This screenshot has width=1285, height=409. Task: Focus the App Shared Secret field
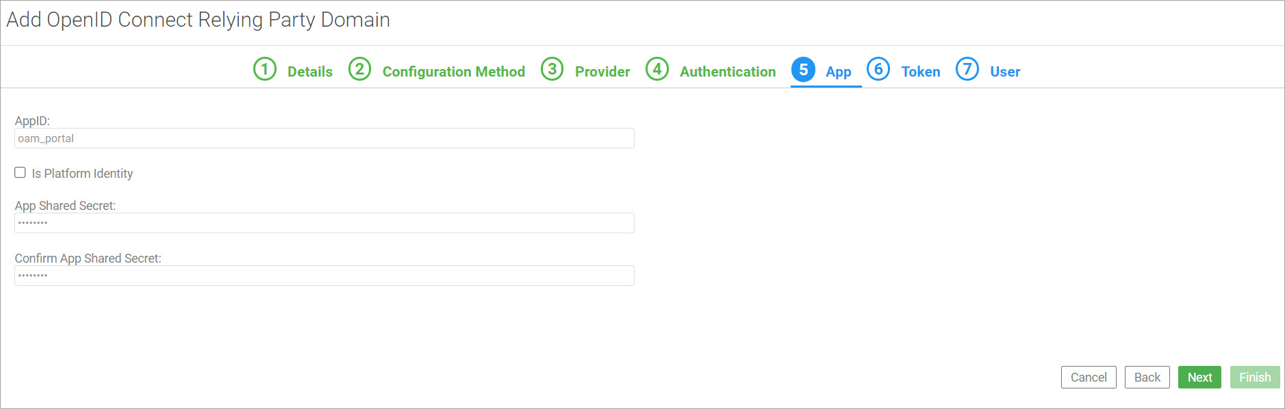(325, 223)
